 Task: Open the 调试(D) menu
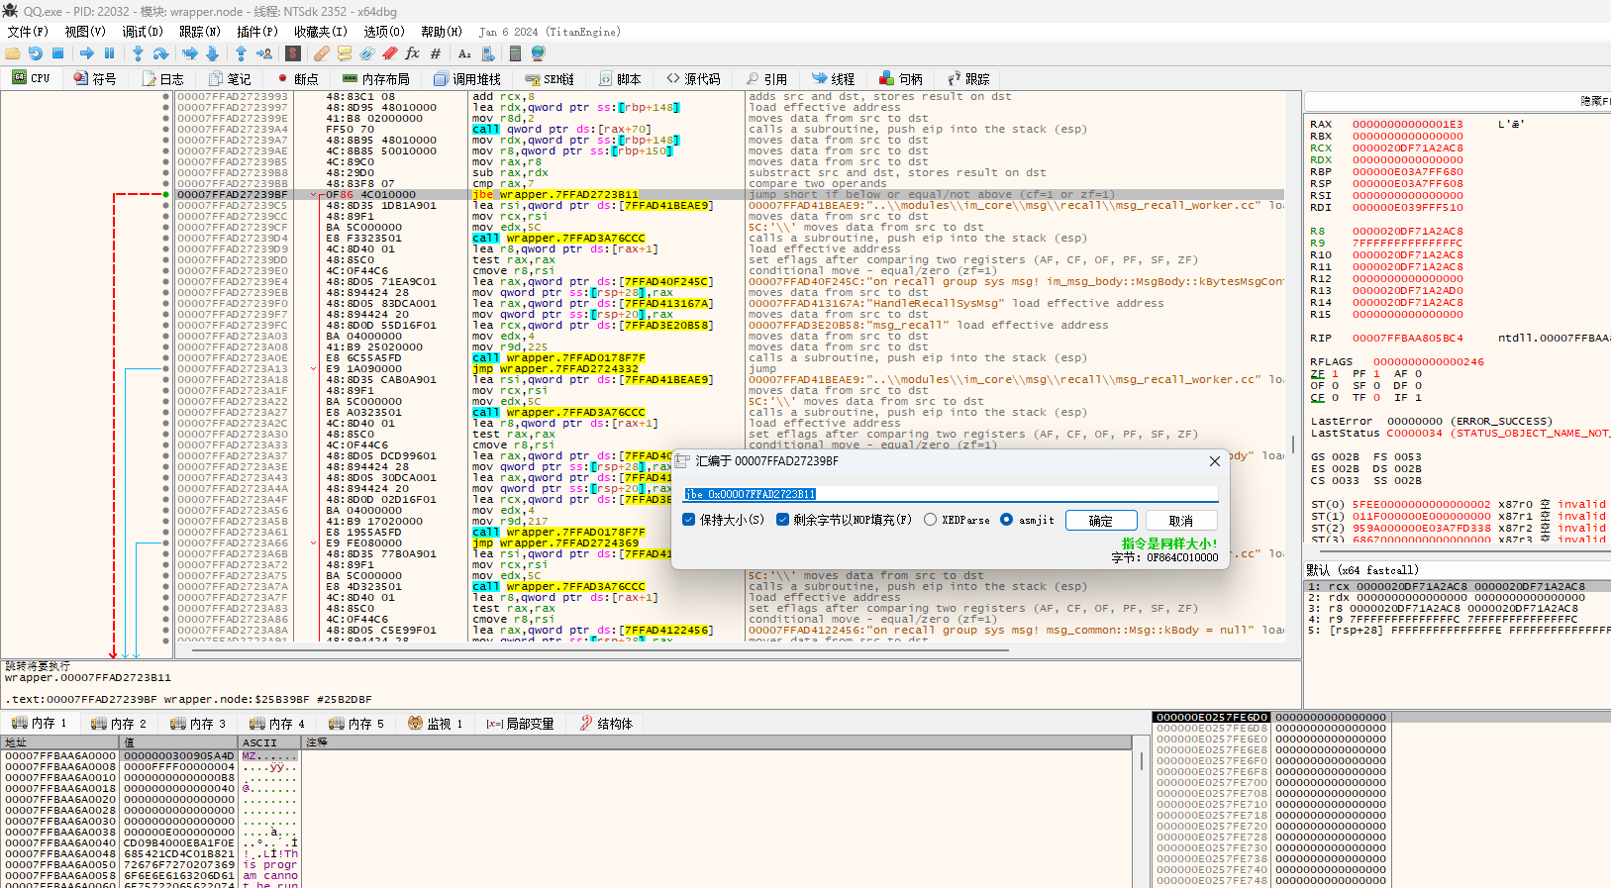pos(143,32)
